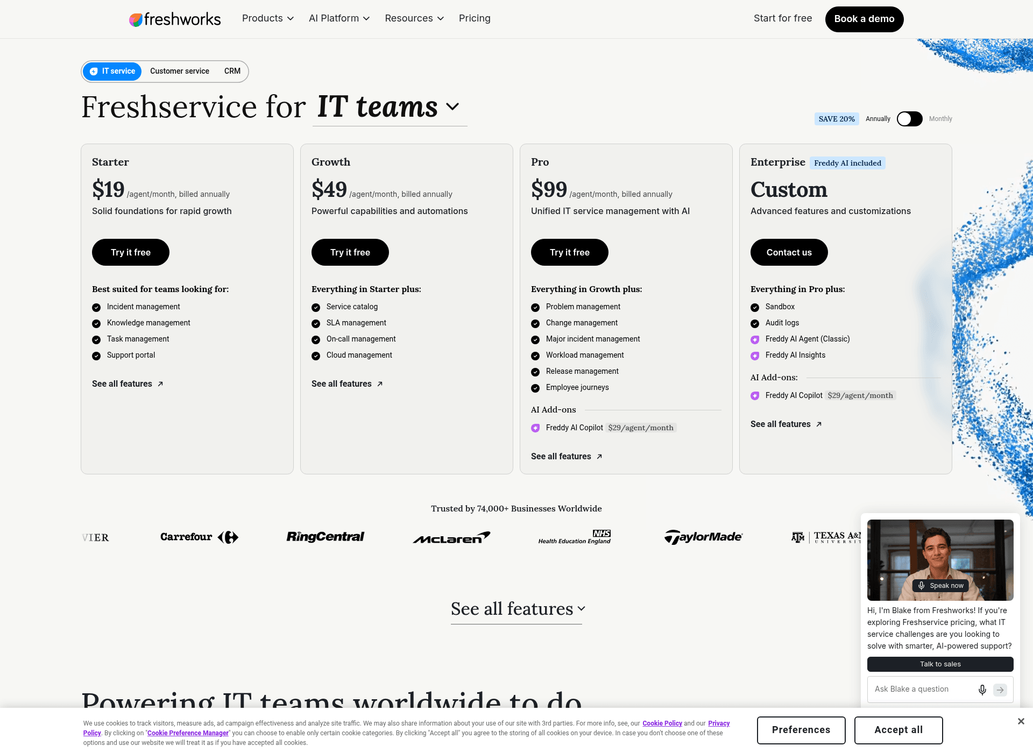Screen dimensions: 1033x753
Task: Click the Carrefour logo
Action: 199,537
